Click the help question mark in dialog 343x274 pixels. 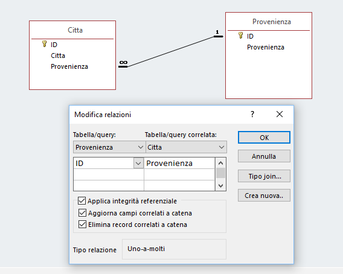[252, 114]
